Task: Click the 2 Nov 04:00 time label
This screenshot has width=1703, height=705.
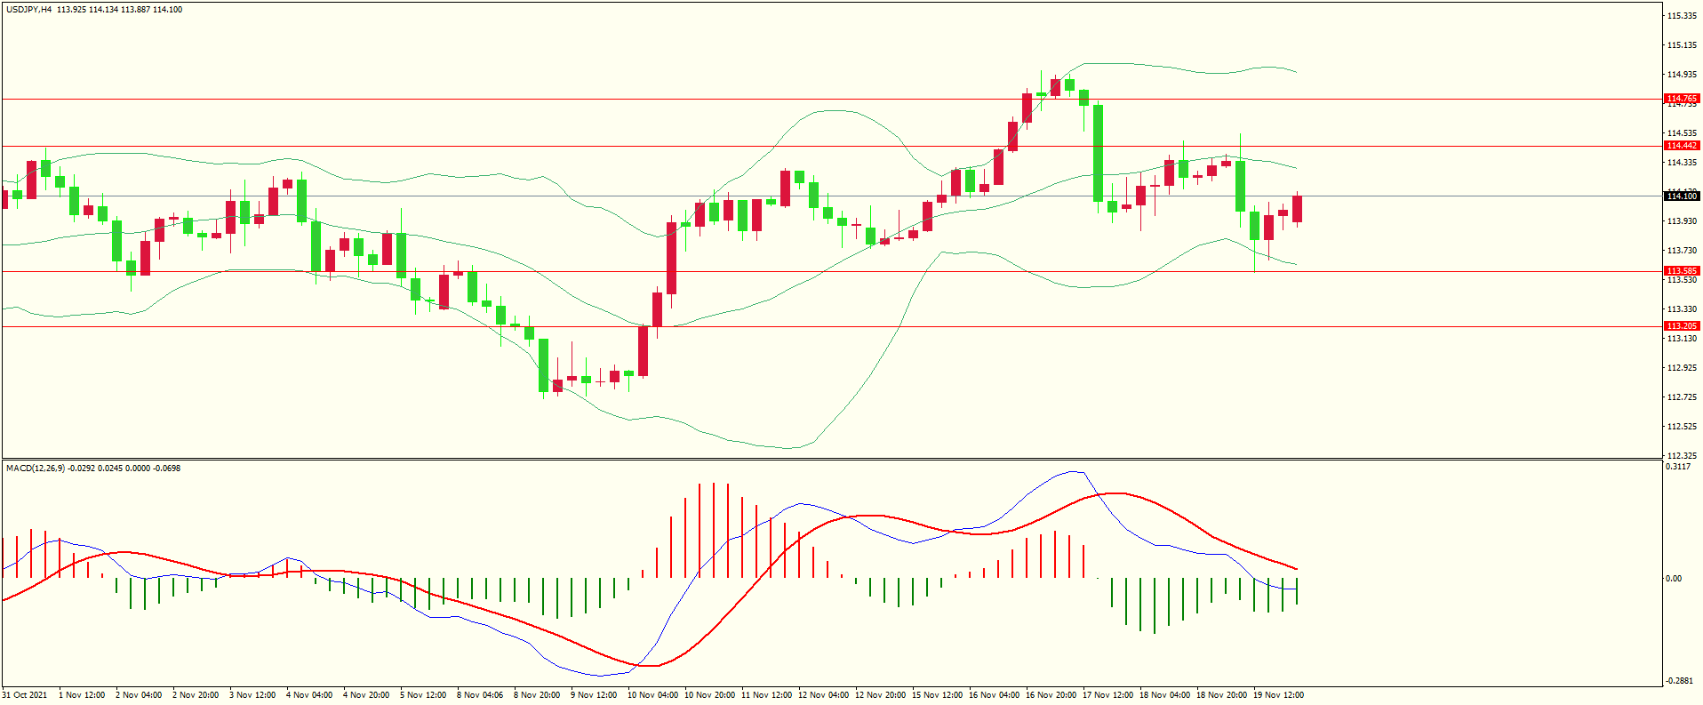Action: (x=139, y=695)
